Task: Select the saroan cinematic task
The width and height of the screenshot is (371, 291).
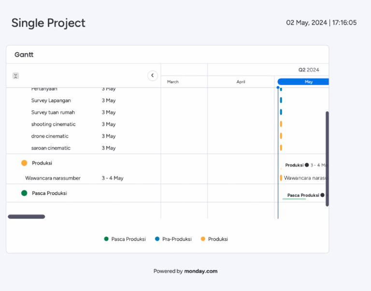Action: (51, 148)
